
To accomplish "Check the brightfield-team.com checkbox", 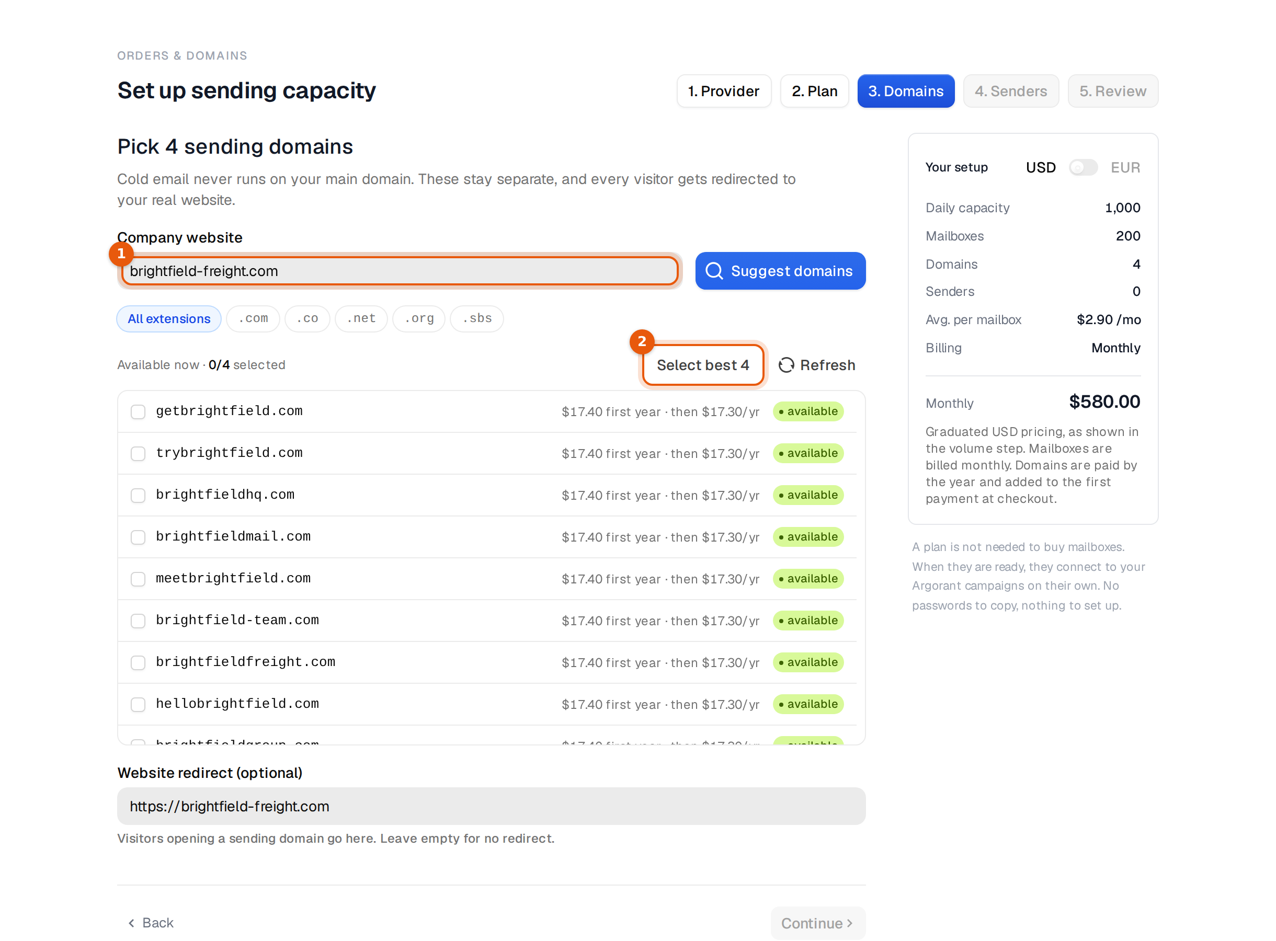I will [x=138, y=621].
